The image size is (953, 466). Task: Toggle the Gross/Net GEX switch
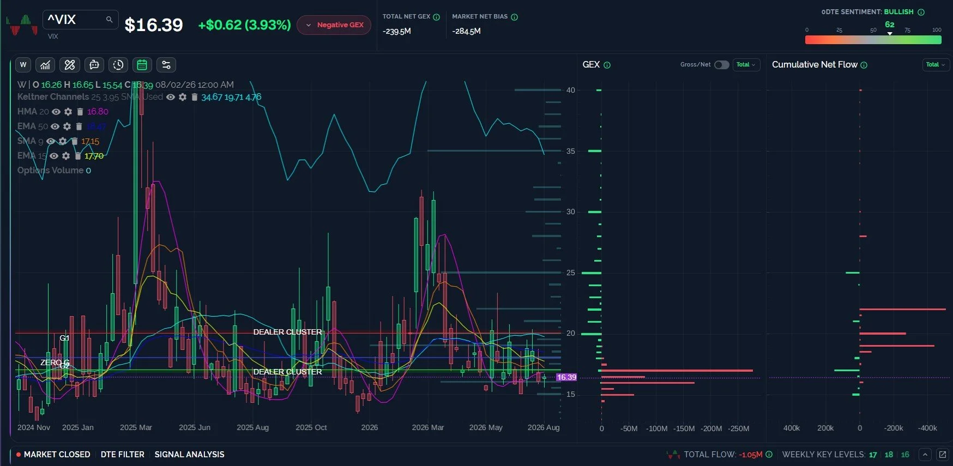pos(721,65)
